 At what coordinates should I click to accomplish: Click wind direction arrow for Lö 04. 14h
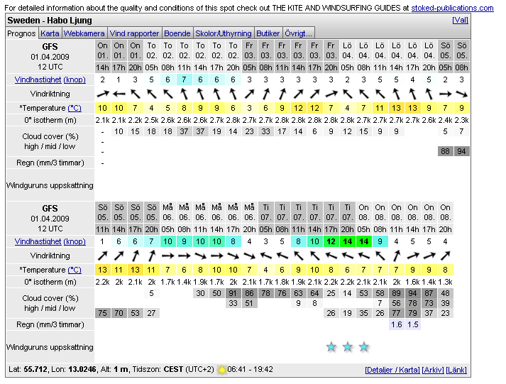(x=396, y=94)
